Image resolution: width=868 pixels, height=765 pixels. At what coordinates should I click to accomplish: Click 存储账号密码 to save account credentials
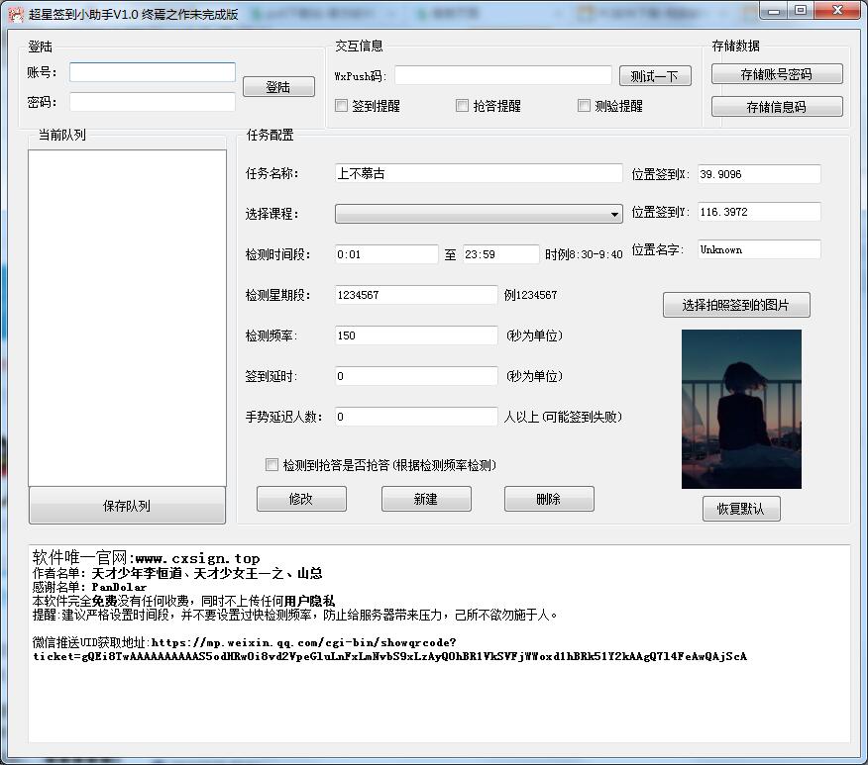(x=776, y=73)
